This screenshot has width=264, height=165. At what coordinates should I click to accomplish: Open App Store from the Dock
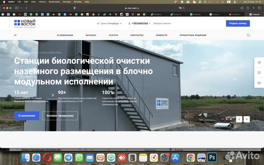pos(175,158)
